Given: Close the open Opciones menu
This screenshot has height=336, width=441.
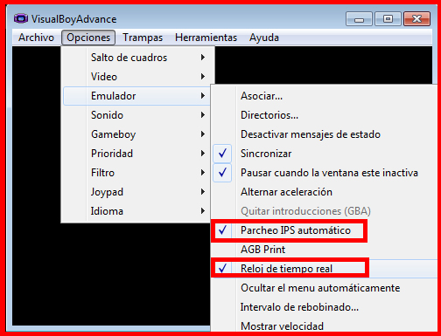Looking at the screenshot, I should click(x=88, y=38).
